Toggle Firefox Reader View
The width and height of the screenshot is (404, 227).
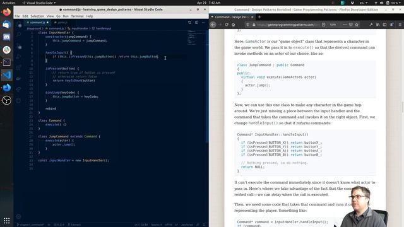(x=324, y=25)
